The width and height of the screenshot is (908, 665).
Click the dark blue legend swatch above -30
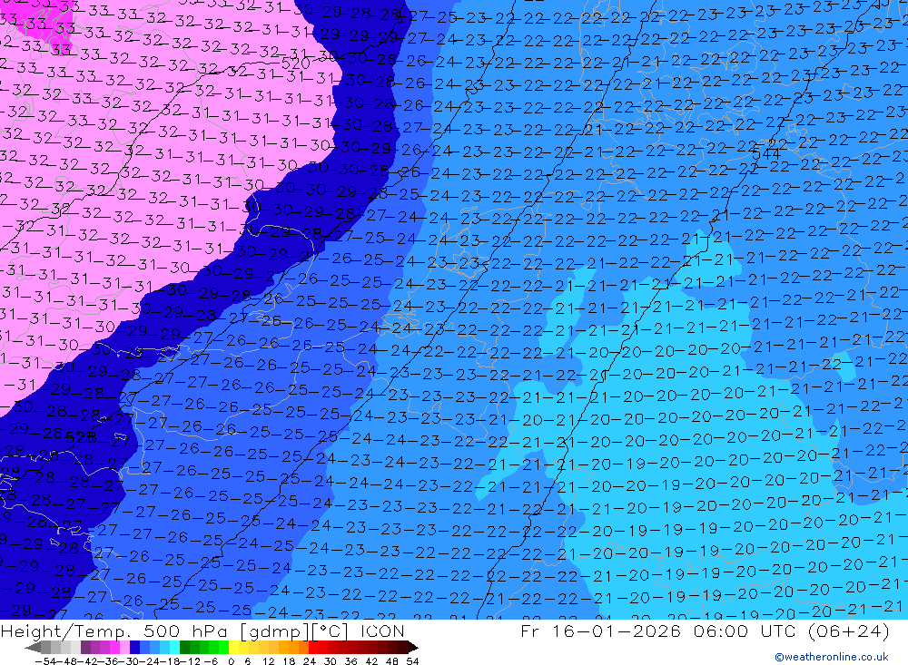tap(134, 648)
